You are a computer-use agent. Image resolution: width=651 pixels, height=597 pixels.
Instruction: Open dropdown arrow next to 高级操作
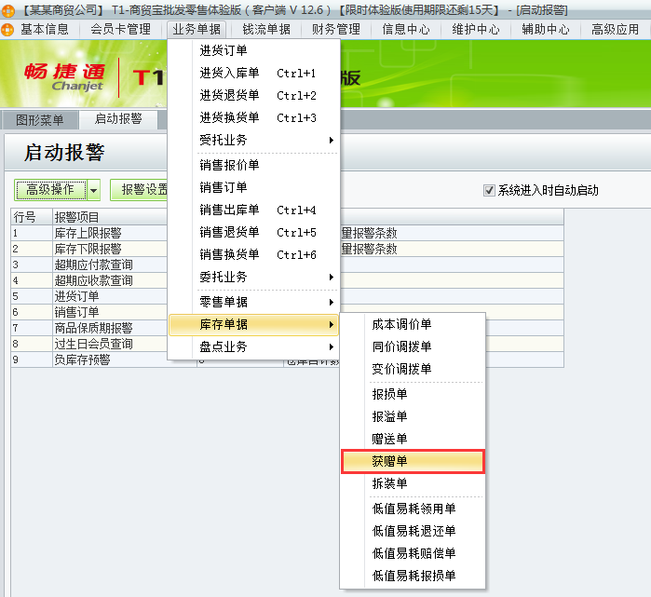point(94,191)
